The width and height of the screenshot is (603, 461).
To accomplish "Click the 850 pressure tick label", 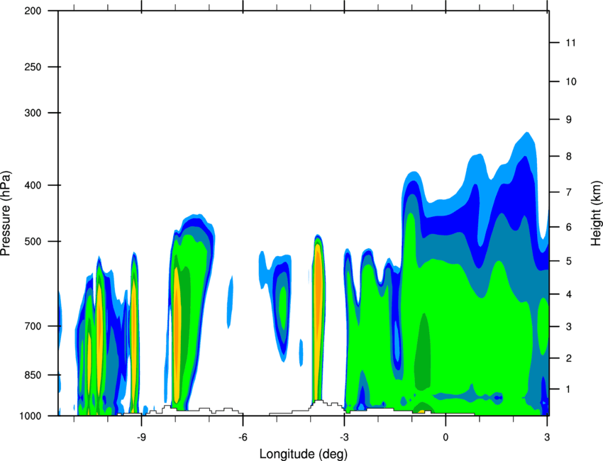I will tap(33, 375).
